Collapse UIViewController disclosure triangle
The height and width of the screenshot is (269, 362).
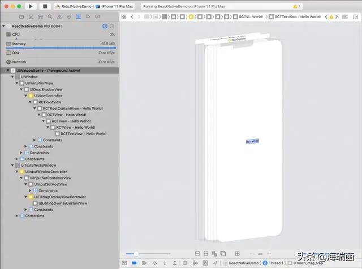tap(25, 96)
